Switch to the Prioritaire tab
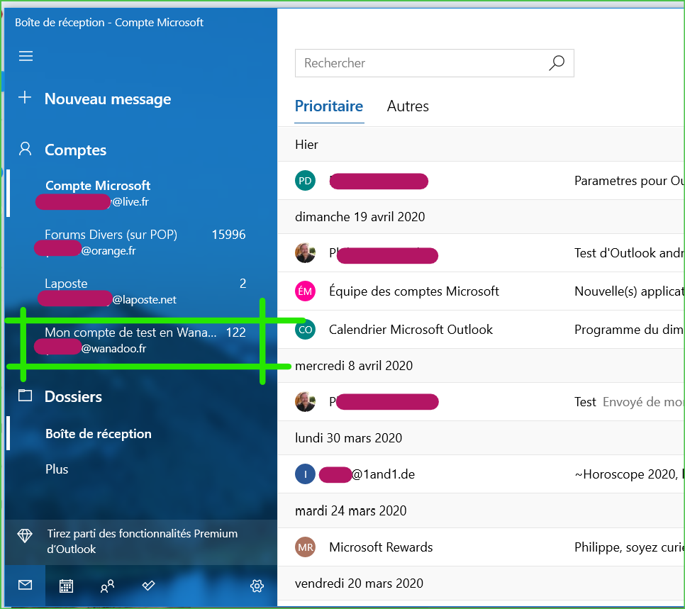The width and height of the screenshot is (685, 609). (328, 106)
